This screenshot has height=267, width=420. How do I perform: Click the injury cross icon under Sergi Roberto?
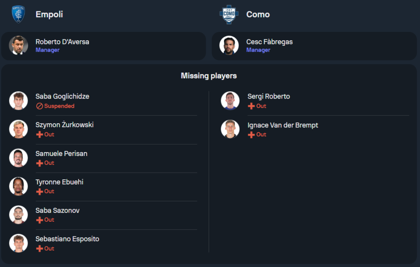(x=251, y=106)
